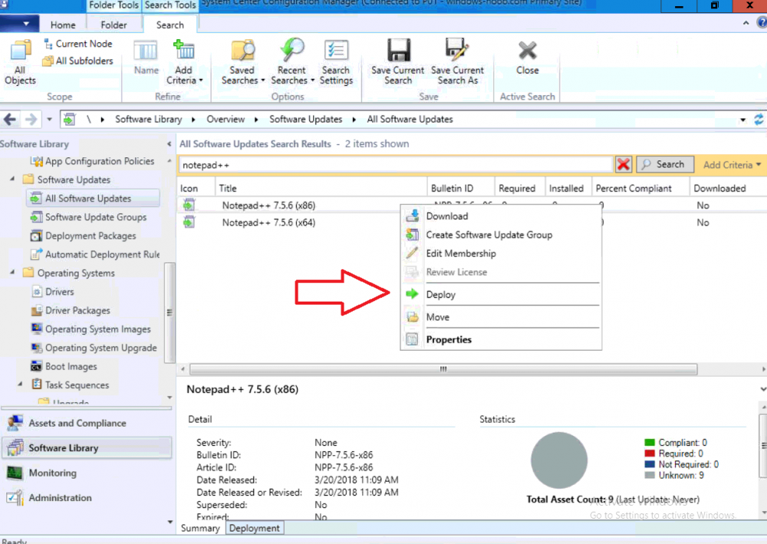767x544 pixels.
Task: Open Properties from the context menu
Action: pos(501,339)
